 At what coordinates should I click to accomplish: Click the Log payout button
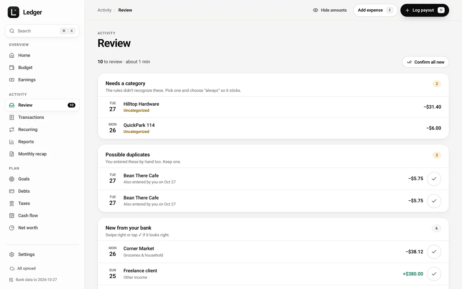(425, 10)
